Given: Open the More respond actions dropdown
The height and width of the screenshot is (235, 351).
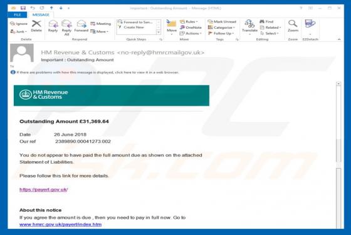Looking at the screenshot, I should coord(100,31).
